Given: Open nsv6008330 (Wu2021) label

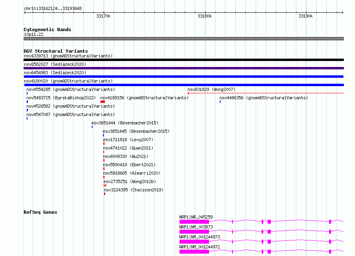Looking at the screenshot, I should point(126,156).
